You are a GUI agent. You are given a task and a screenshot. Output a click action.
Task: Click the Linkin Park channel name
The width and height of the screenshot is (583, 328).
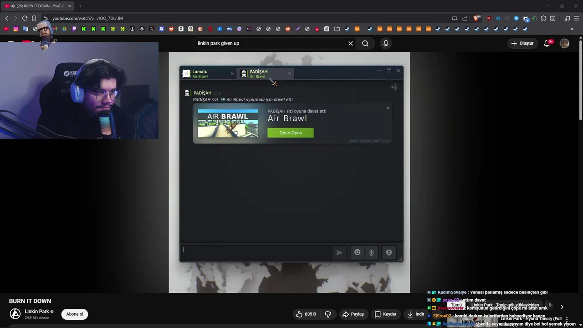(37, 312)
